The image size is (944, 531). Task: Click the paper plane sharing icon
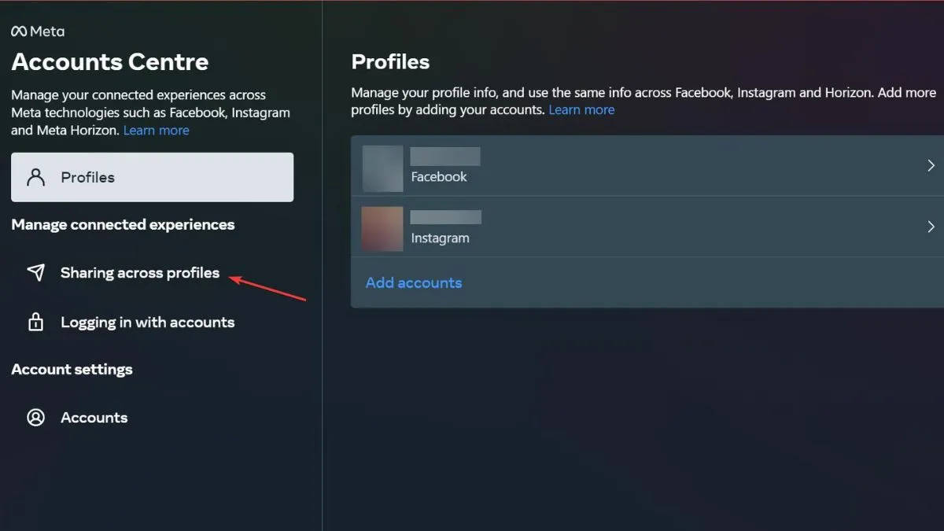point(36,273)
